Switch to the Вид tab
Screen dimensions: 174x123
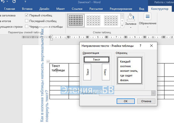pos(142,9)
